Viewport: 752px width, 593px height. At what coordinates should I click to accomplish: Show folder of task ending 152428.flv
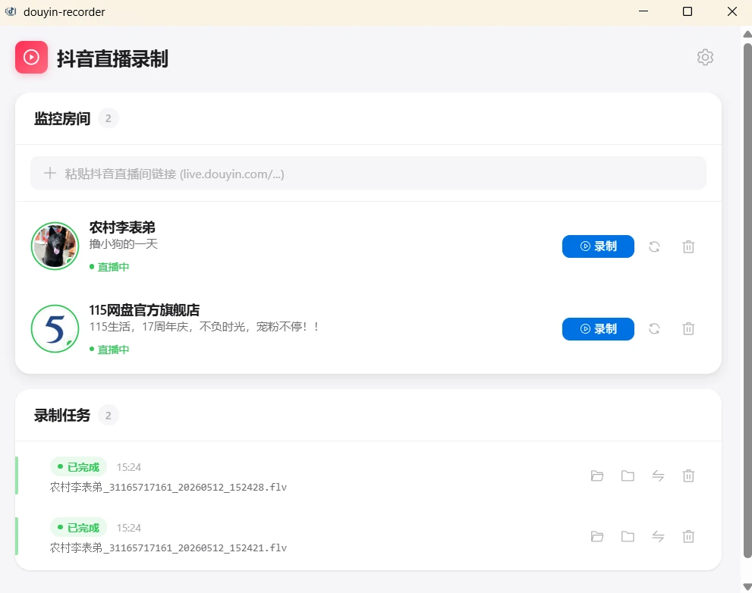(628, 475)
